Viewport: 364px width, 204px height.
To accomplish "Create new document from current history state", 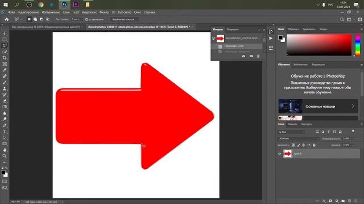I will (243, 56).
